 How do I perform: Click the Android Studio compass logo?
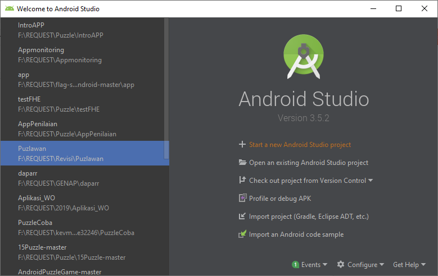tap(304, 57)
